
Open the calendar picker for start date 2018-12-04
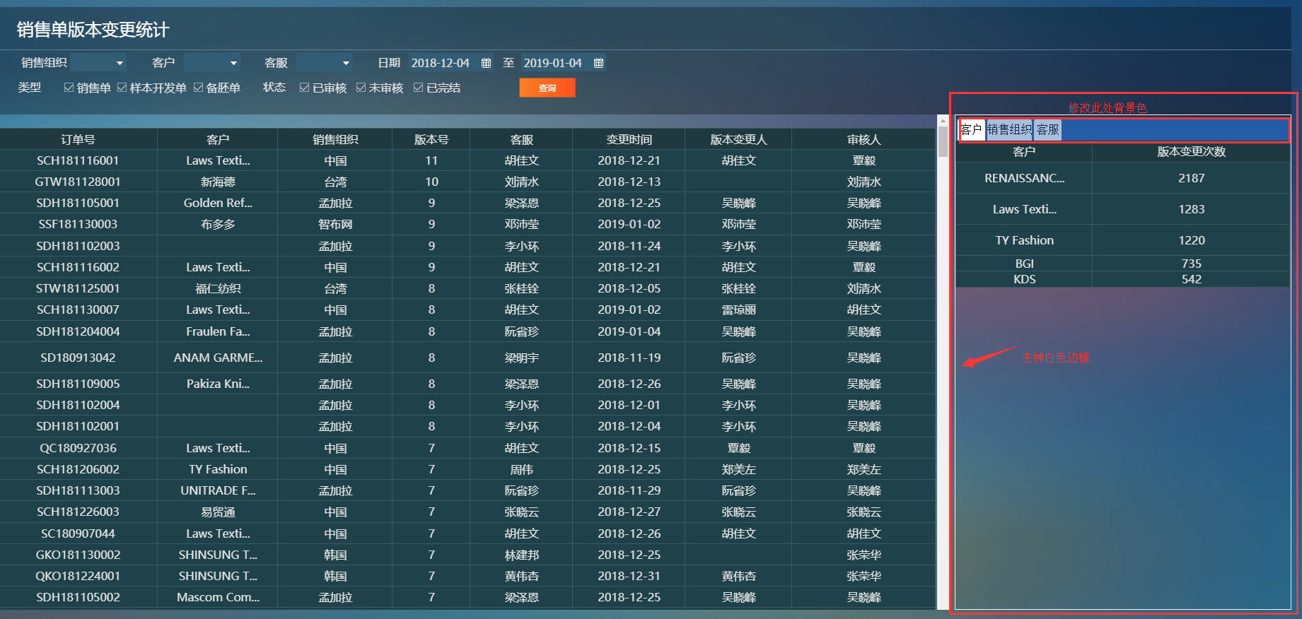pos(486,63)
